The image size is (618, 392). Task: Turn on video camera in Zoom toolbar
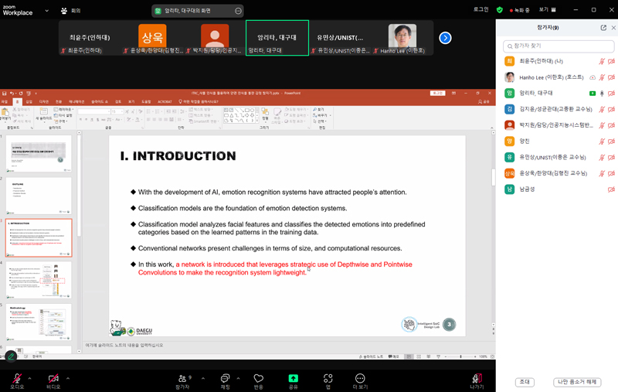coord(53,378)
